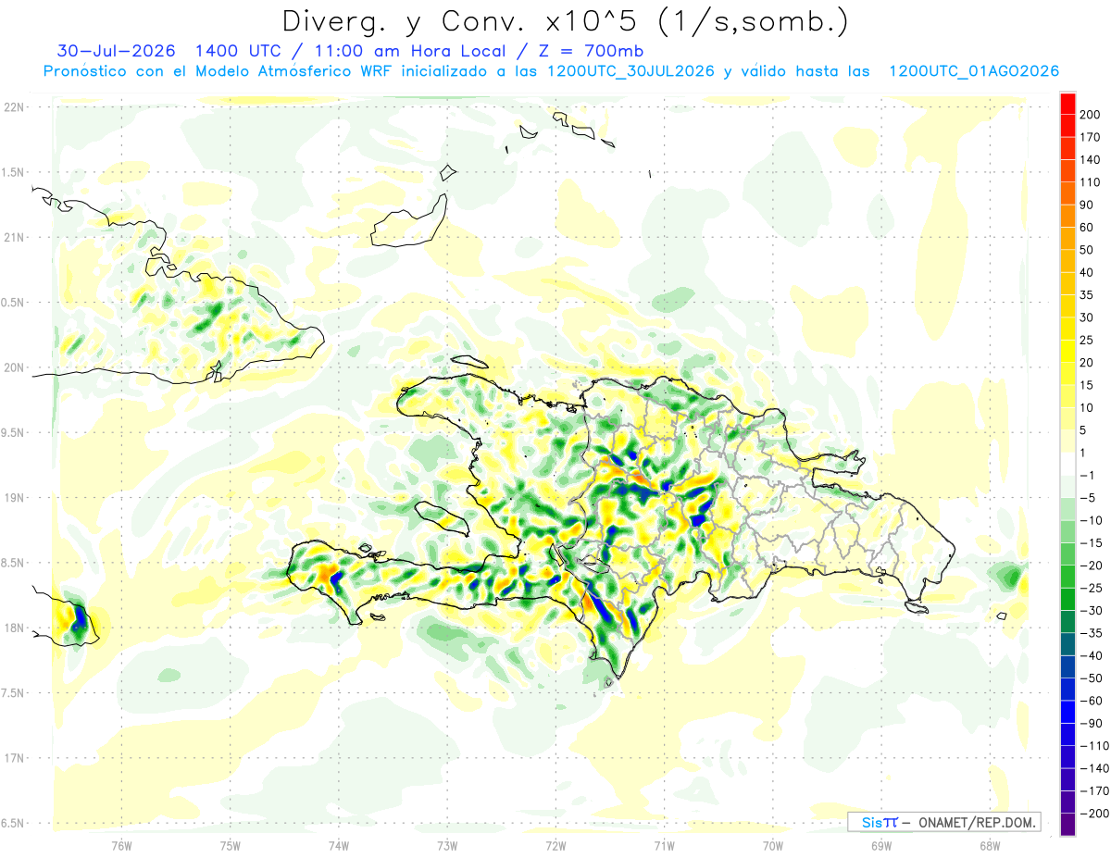Click the dark purple colorbar segment below -200
This screenshot has width=1111, height=858.
1067,825
